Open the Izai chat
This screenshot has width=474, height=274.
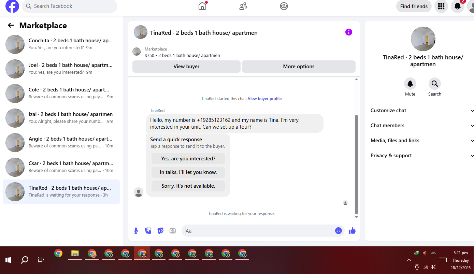coord(61,118)
